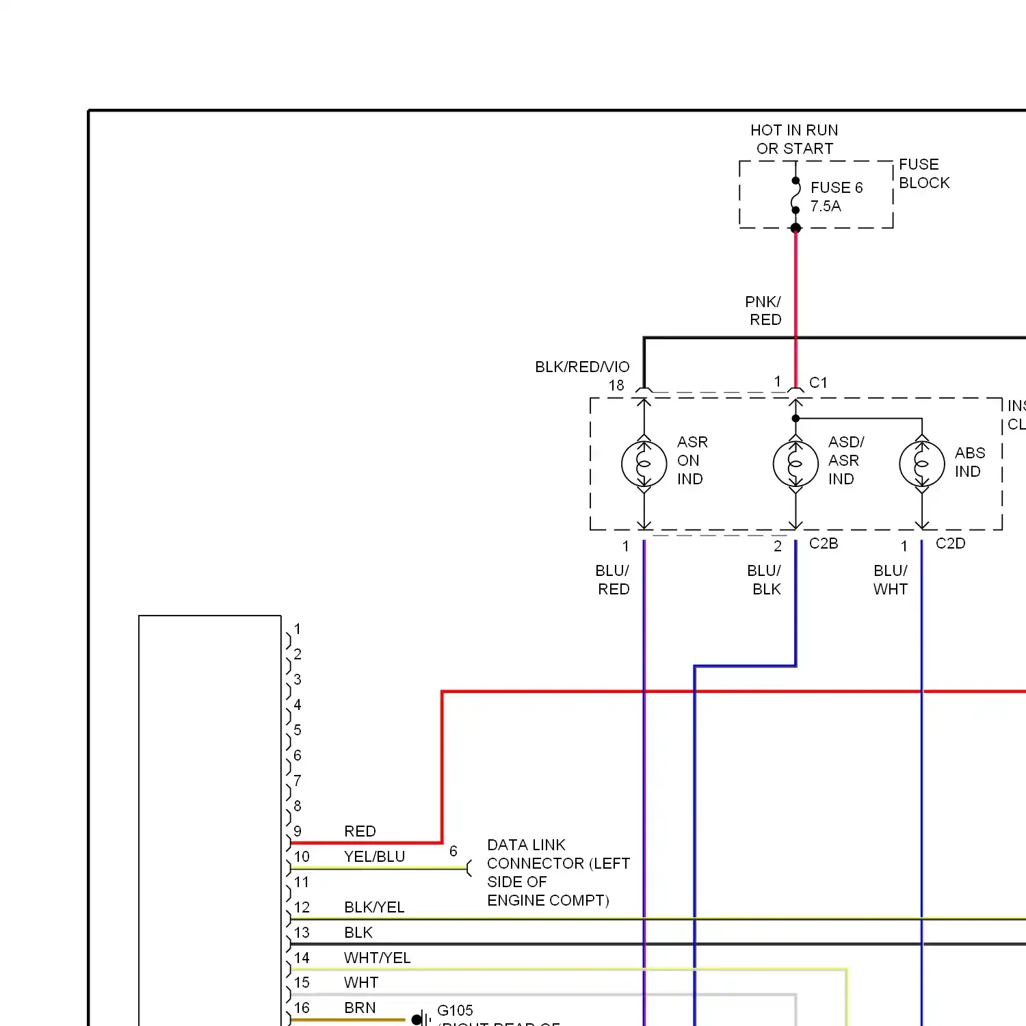This screenshot has height=1026, width=1026.
Task: Click the 'BLU/ BLK' wire label
Action: coord(764,579)
